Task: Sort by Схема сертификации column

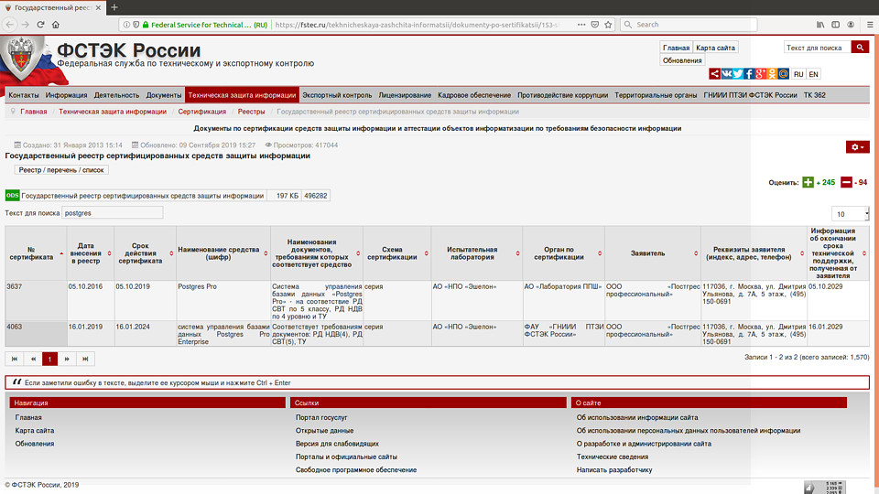Action: click(x=396, y=253)
